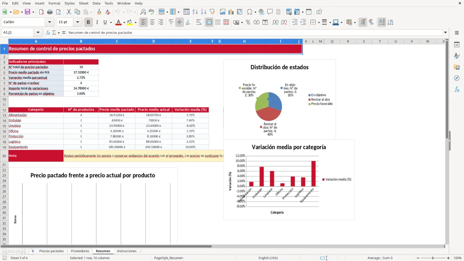The height and width of the screenshot is (261, 464).
Task: Open the Conditional Formatting dropdown arrow
Action: point(355,22)
